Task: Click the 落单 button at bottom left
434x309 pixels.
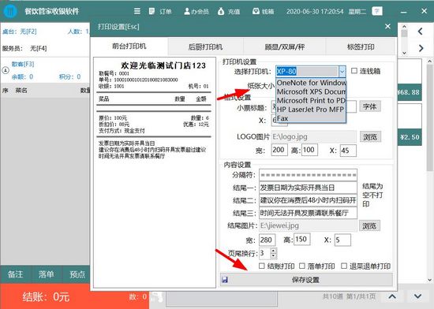Action: [x=47, y=274]
